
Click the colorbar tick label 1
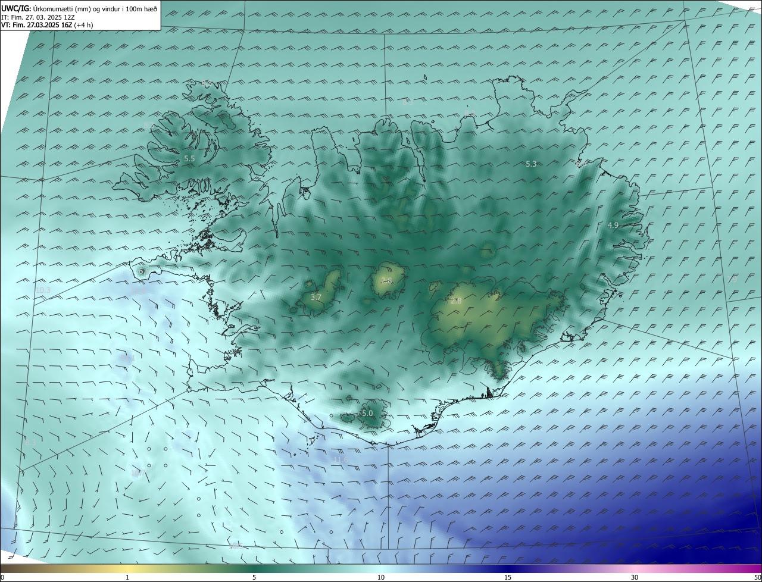[x=127, y=578]
